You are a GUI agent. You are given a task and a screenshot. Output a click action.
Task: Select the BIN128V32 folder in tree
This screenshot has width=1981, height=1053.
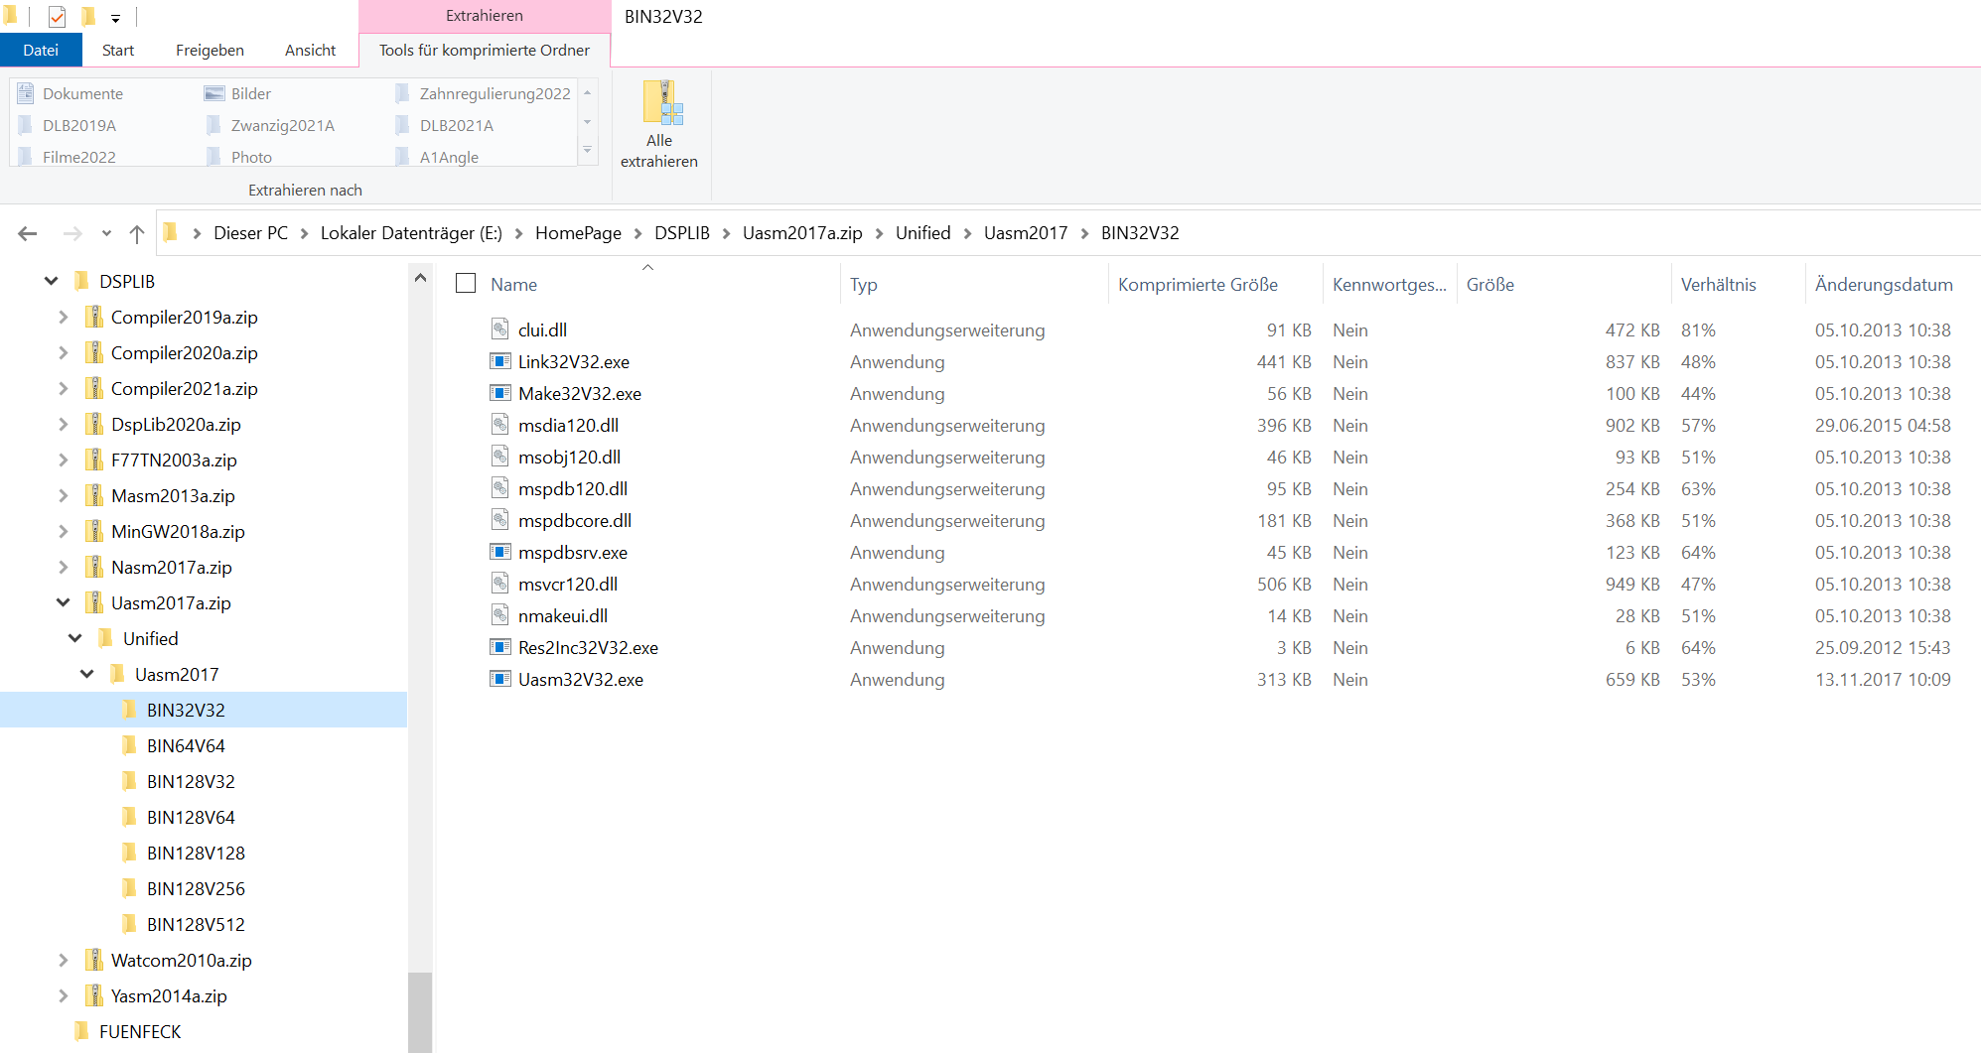click(191, 781)
